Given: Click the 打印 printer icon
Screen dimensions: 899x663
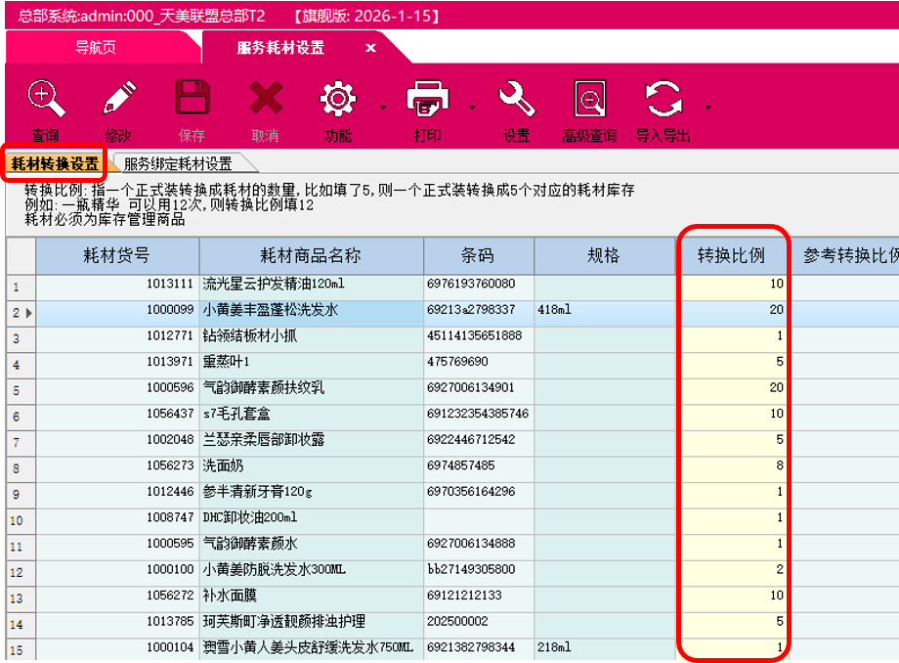Looking at the screenshot, I should coord(427,99).
